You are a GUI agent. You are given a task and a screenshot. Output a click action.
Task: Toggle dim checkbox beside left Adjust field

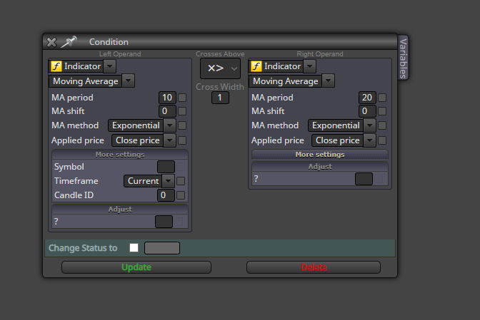[x=179, y=222]
